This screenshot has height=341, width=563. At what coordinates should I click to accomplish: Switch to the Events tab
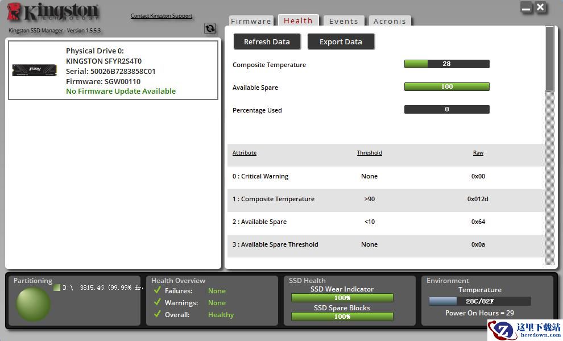[x=343, y=21]
